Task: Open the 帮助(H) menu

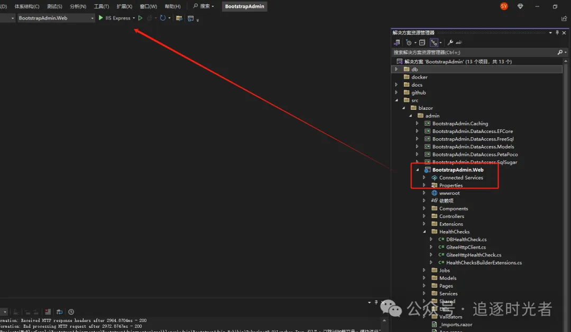Action: click(x=172, y=6)
